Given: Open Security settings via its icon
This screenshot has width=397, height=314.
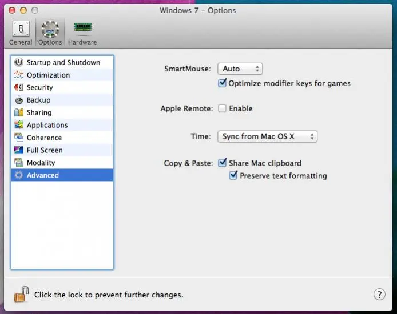Looking at the screenshot, I should [x=18, y=87].
